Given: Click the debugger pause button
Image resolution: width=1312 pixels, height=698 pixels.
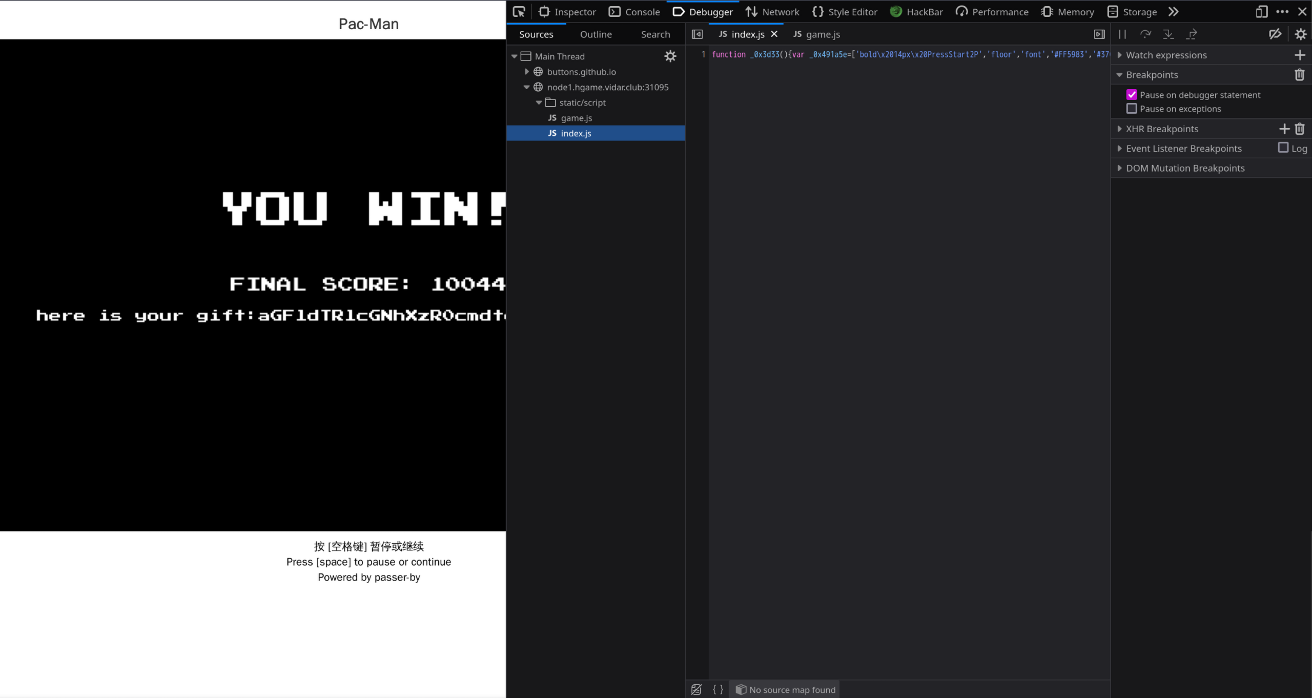Looking at the screenshot, I should (x=1122, y=34).
